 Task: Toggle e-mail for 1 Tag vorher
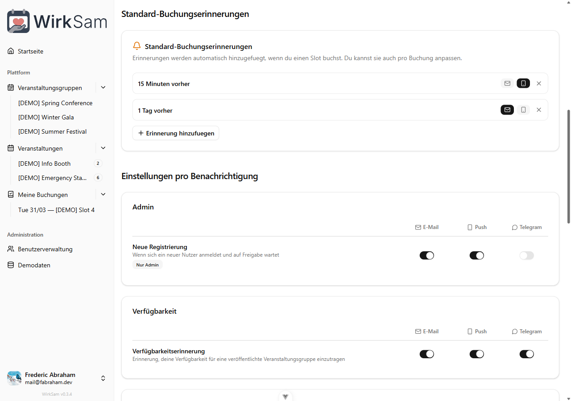point(507,110)
